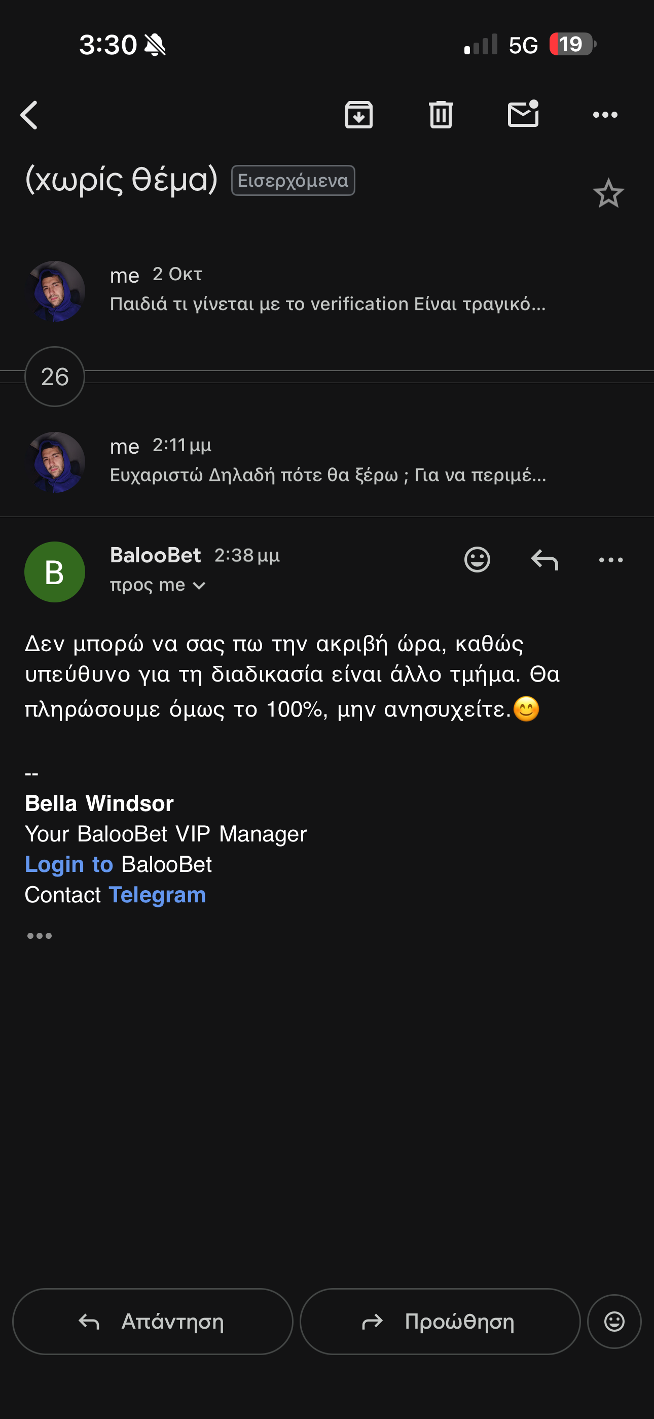Show trimmed quoted text ellipsis

coord(40,935)
